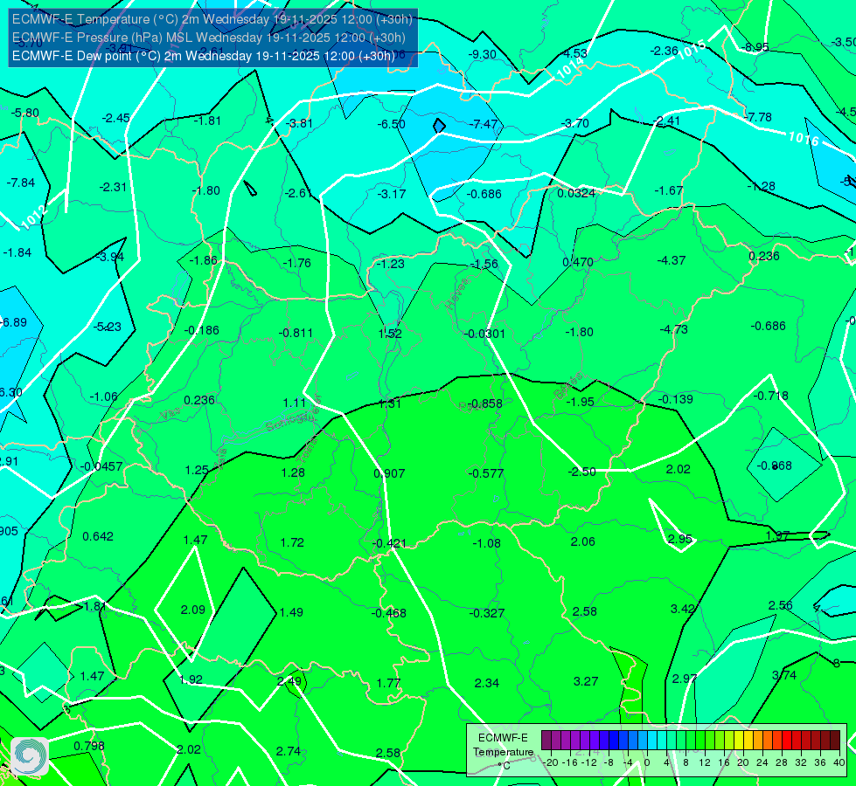This screenshot has height=786, width=856.
Task: Click the dew point value -4.73
Action: [x=673, y=329]
